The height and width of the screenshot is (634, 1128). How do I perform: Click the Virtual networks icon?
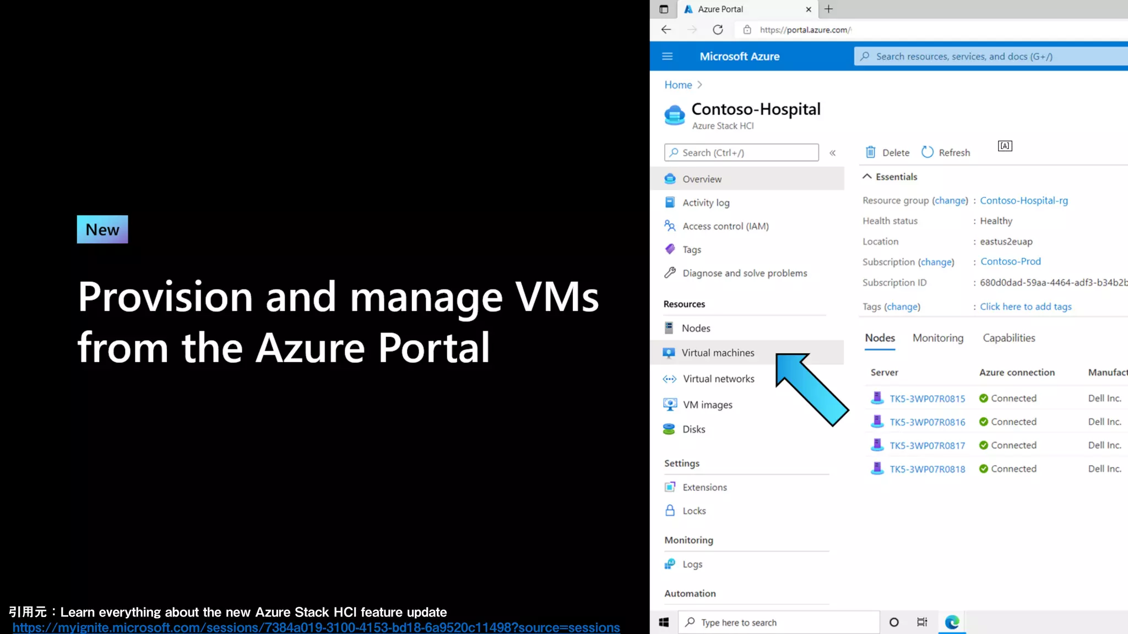tap(669, 379)
